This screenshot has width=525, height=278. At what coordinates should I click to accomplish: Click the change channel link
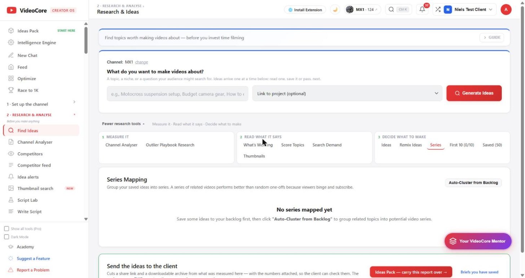[x=141, y=62]
